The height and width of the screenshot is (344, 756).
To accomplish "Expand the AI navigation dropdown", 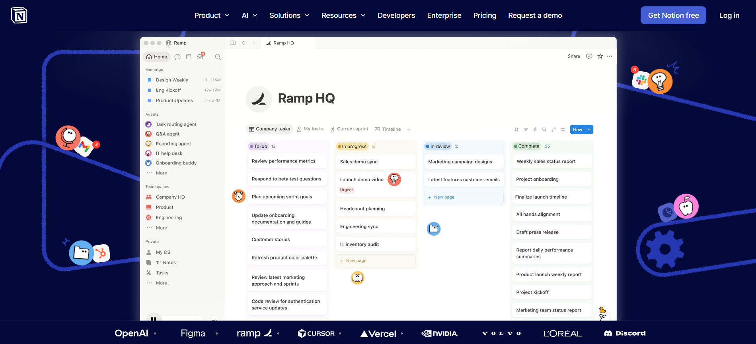I will coord(249,15).
